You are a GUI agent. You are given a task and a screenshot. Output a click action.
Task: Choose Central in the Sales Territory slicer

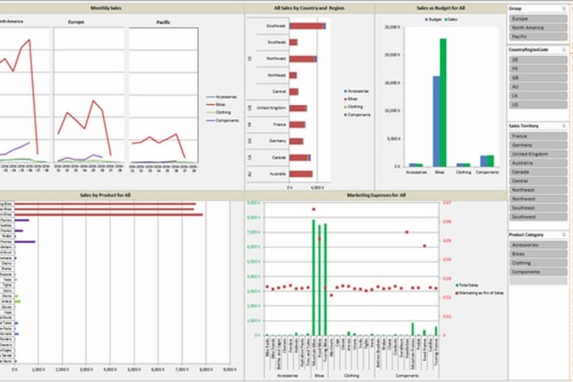tap(538, 181)
